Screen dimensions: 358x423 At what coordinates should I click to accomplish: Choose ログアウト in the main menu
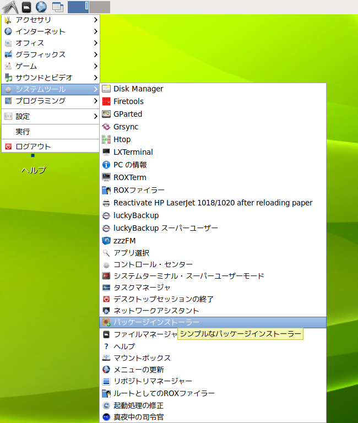point(51,146)
